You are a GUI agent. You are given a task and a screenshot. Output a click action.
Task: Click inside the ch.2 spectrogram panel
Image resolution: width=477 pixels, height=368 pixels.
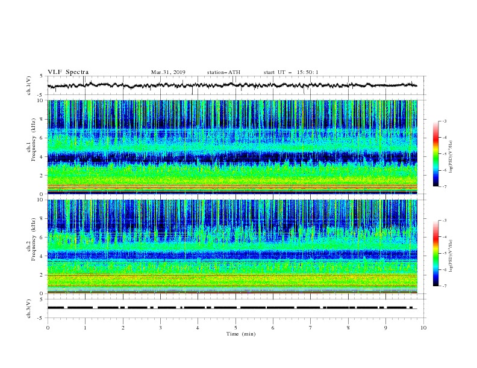tap(232, 247)
